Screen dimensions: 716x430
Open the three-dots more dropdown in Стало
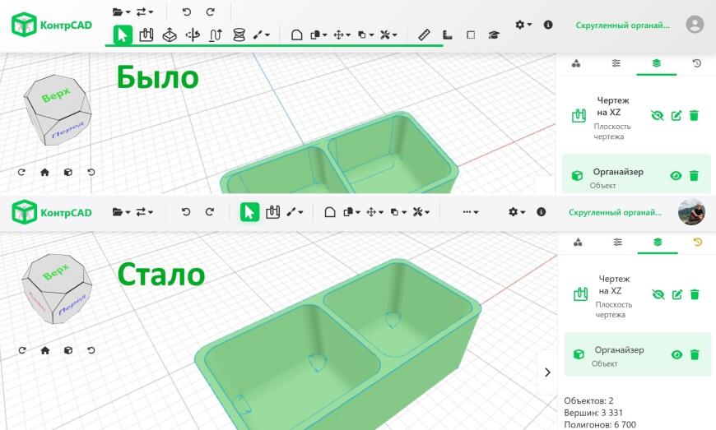(x=470, y=212)
